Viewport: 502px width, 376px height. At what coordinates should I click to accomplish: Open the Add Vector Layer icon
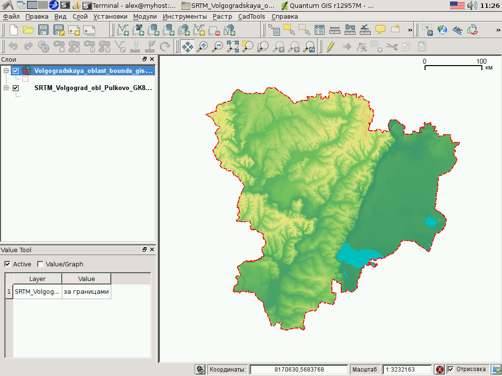tap(124, 30)
